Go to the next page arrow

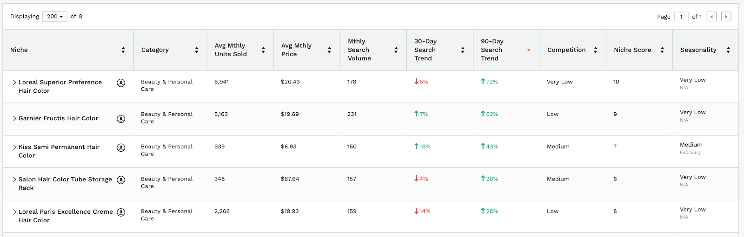[726, 17]
